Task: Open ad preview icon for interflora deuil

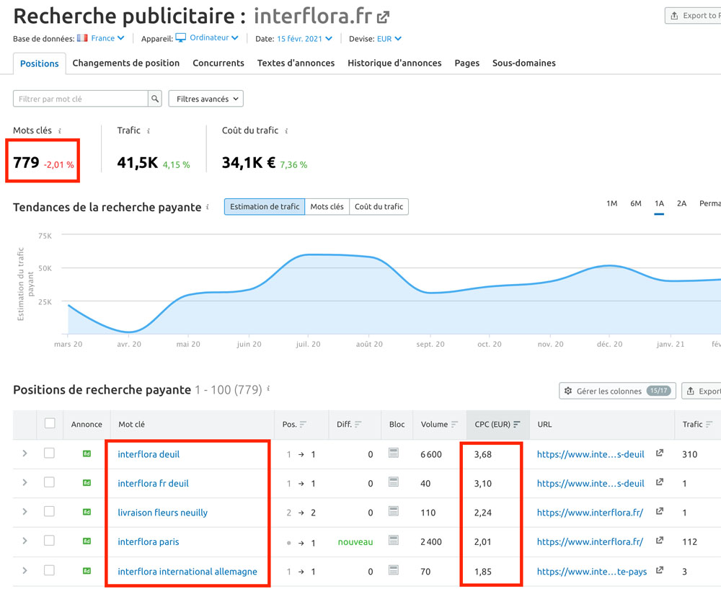Action: [87, 453]
